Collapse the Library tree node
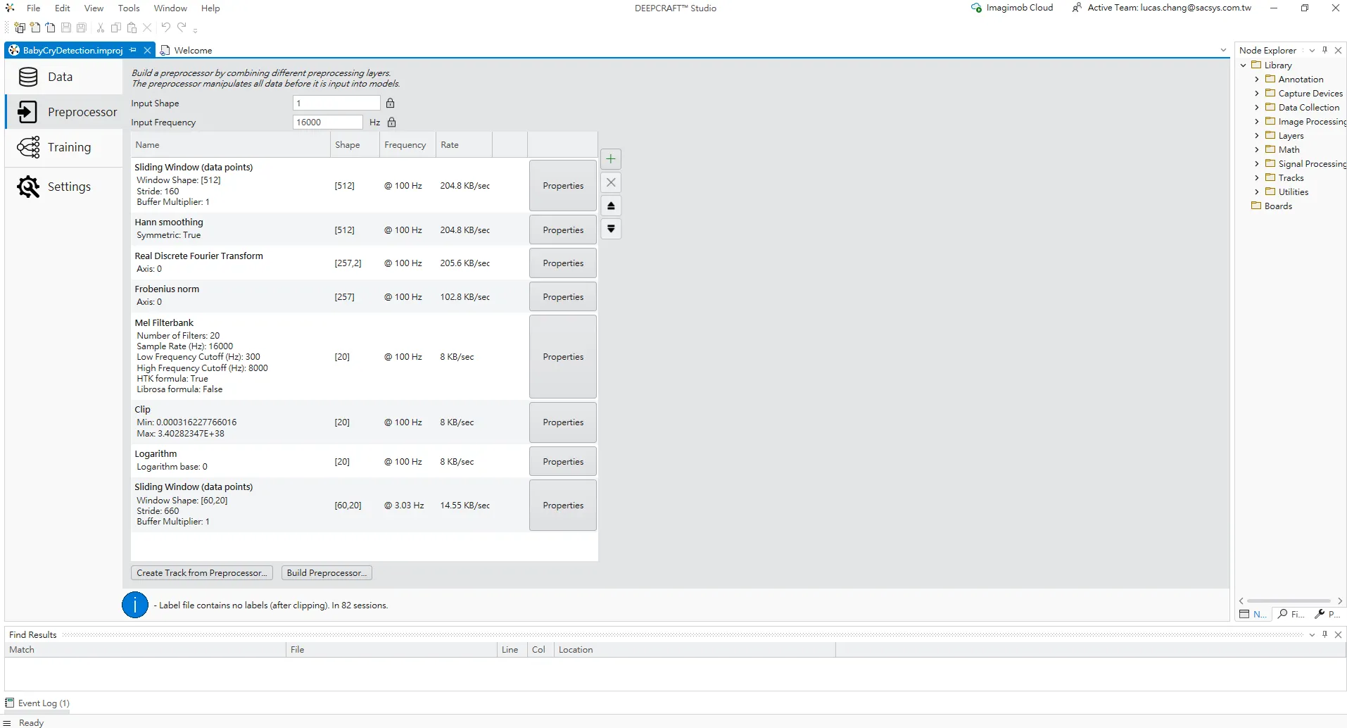 tap(1243, 65)
